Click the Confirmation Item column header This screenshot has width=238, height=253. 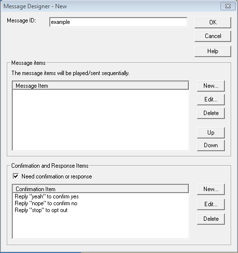100,189
